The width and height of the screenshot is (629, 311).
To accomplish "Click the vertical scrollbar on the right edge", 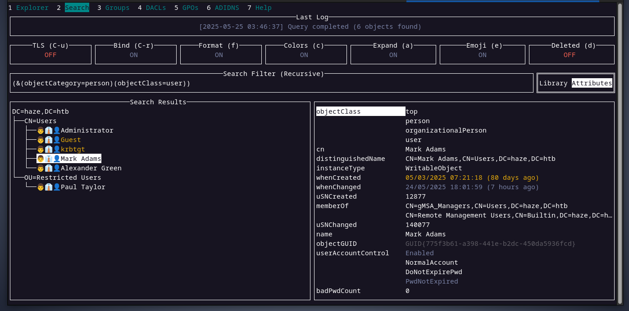I will (620, 153).
